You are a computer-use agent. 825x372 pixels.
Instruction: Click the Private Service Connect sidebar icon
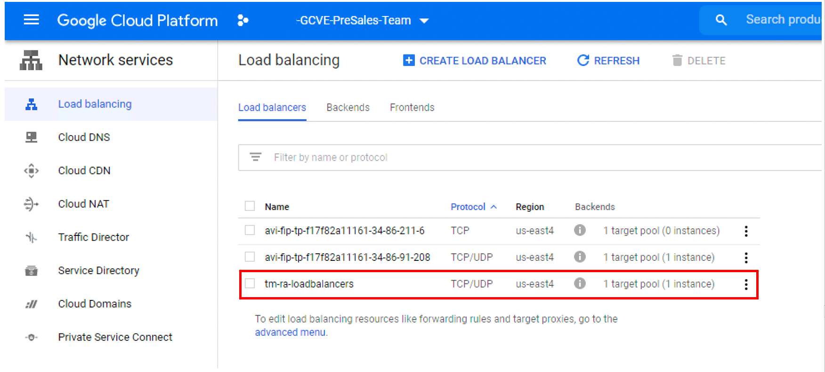coord(31,337)
